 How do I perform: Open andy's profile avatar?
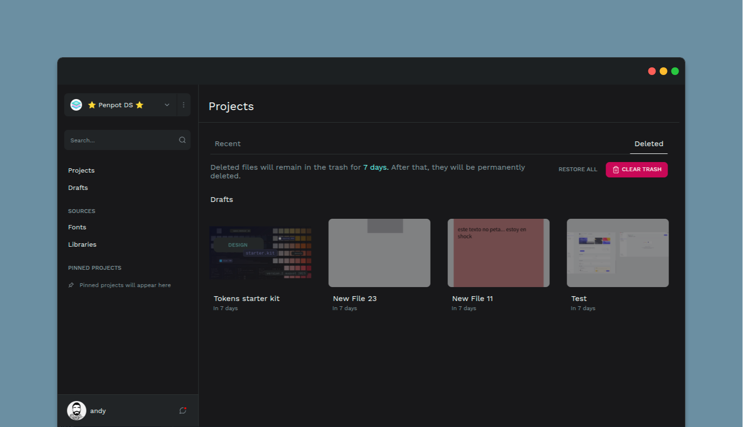76,411
